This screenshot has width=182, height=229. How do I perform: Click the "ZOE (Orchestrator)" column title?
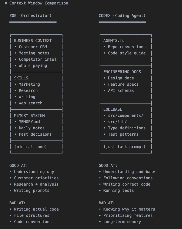pos(30,15)
